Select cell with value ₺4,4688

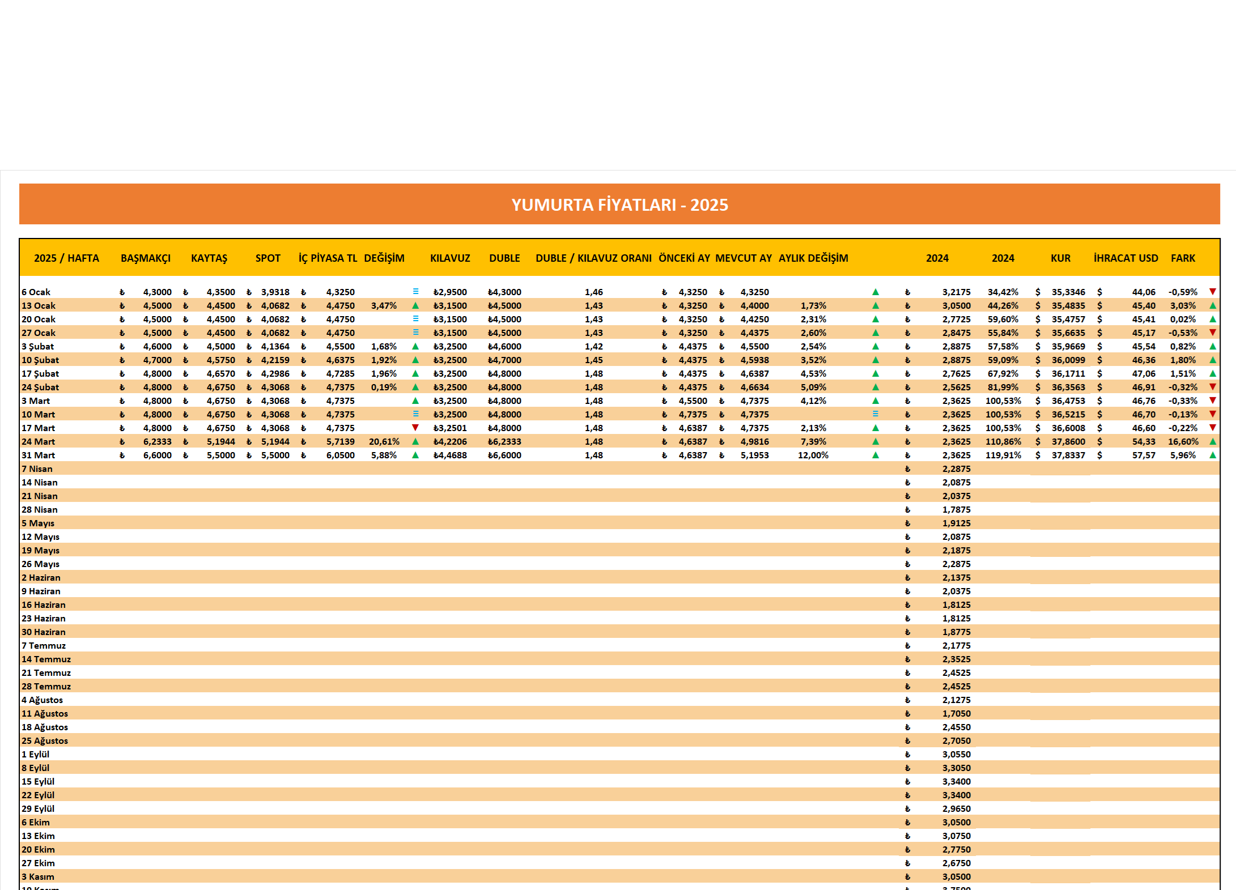pos(450,455)
